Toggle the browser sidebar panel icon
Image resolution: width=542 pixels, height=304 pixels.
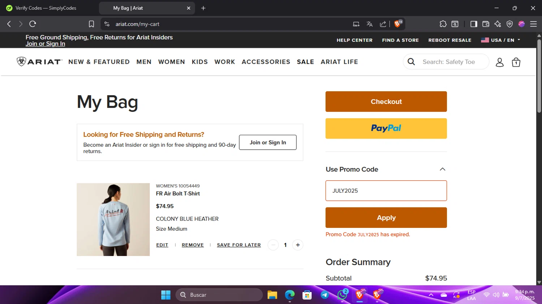tap(474, 24)
